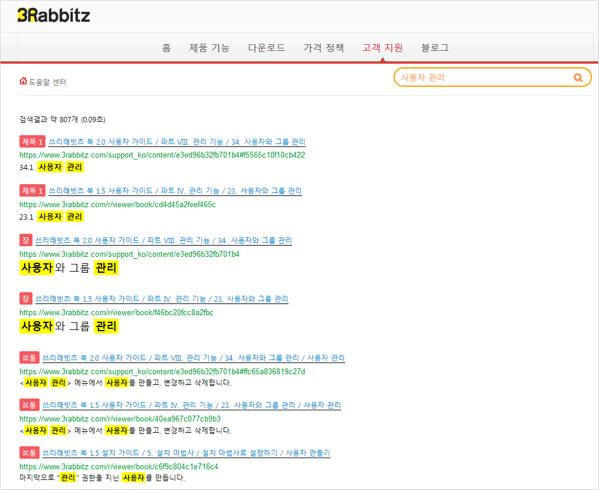Click the 34.1 사용자 관리 snippet
599x490 pixels.
51,167
